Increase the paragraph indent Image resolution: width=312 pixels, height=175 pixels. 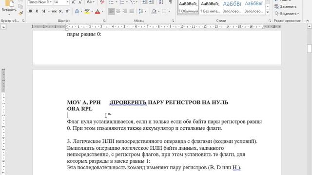tap(152, 2)
